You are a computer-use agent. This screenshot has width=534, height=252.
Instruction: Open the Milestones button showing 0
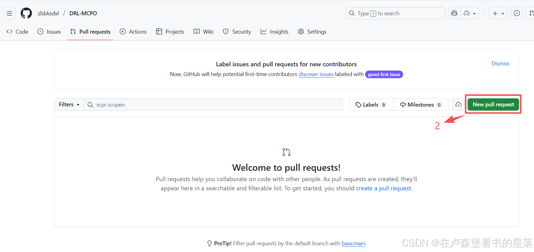point(421,105)
